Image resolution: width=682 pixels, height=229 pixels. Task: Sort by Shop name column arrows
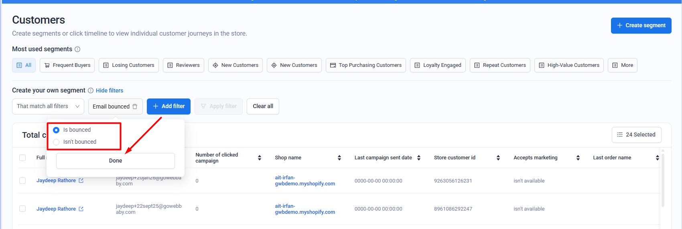click(339, 158)
